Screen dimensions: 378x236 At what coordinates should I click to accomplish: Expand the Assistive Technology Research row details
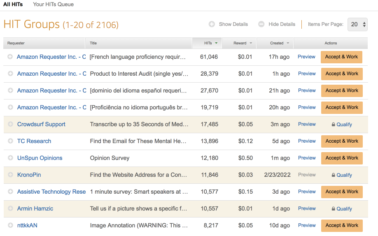[x=10, y=192]
